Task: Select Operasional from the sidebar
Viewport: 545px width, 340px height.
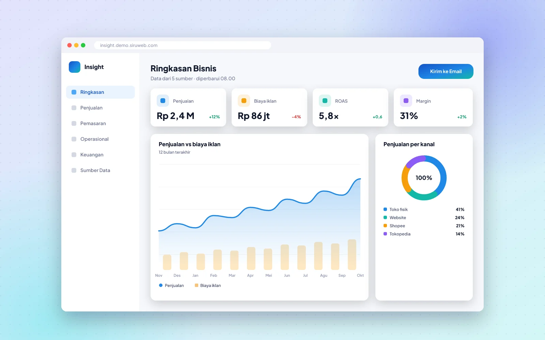Action: (x=100, y=139)
